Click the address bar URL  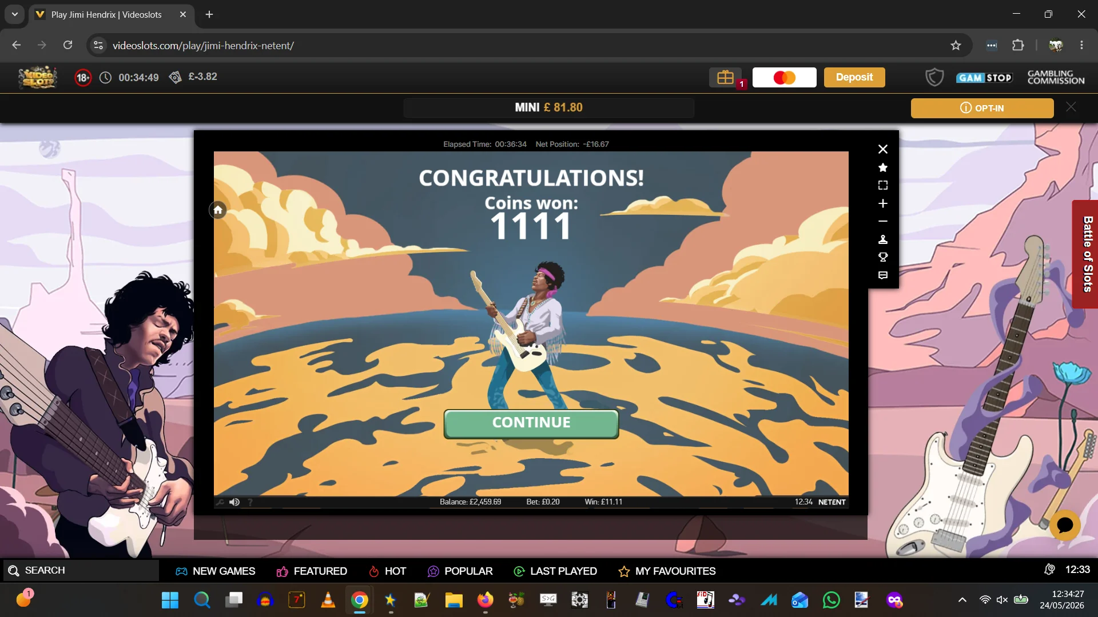click(x=203, y=46)
